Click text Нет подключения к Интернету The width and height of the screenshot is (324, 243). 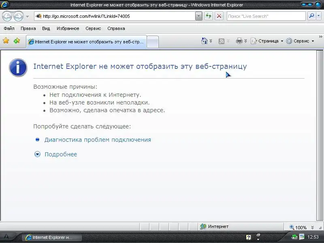pos(95,95)
